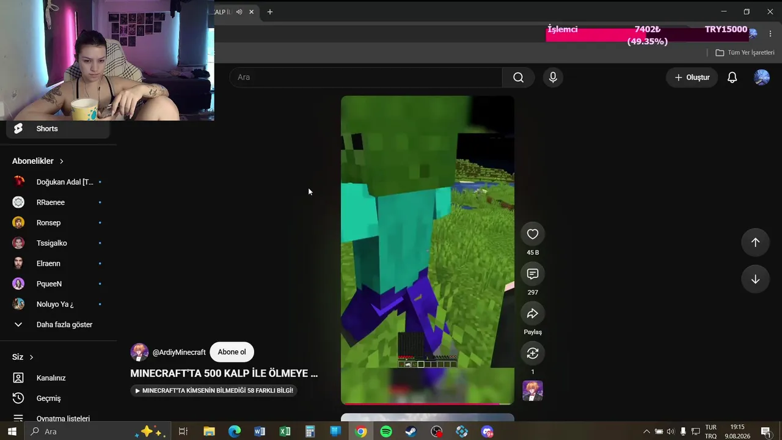Subscribe with the Abone ol button
This screenshot has width=782, height=440.
pos(232,352)
